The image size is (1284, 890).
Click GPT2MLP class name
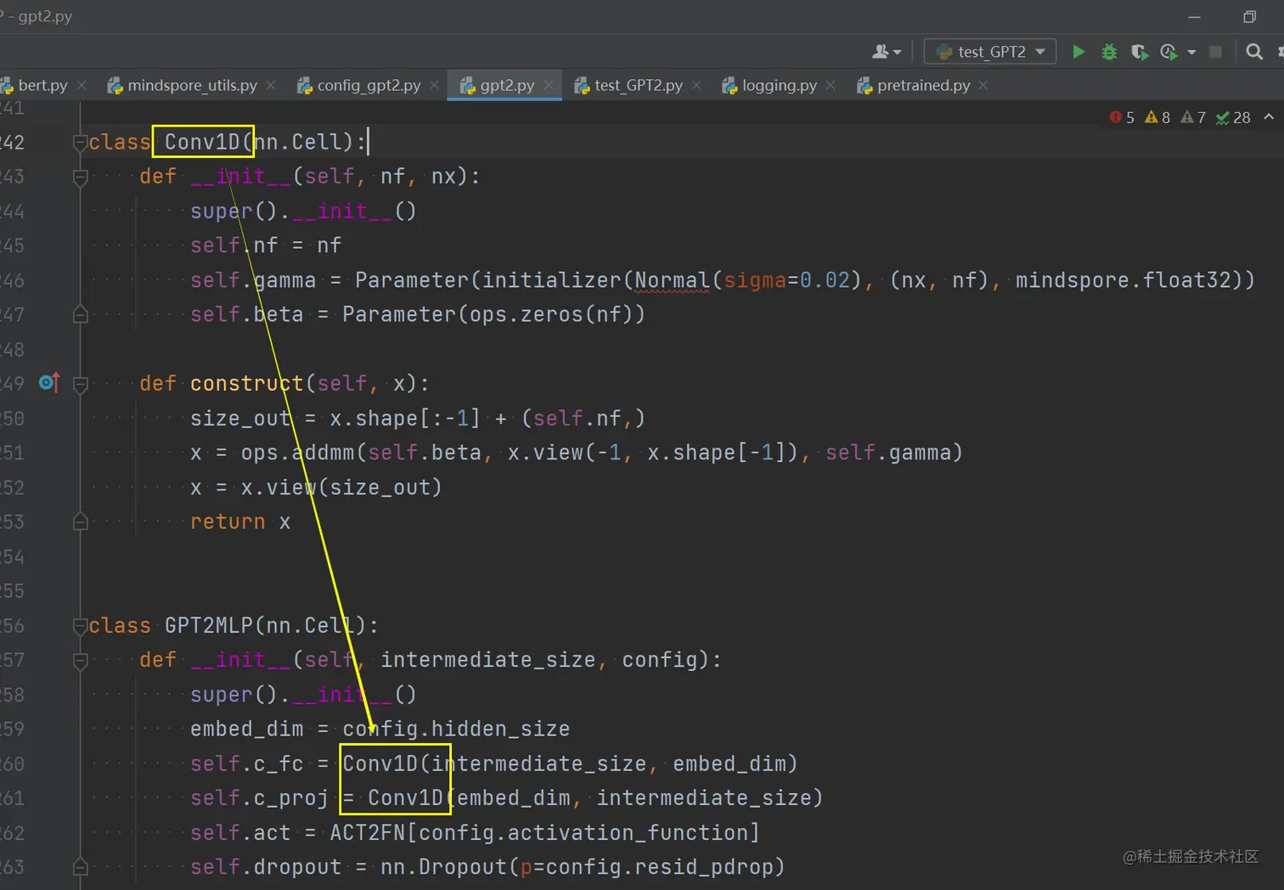(x=209, y=626)
